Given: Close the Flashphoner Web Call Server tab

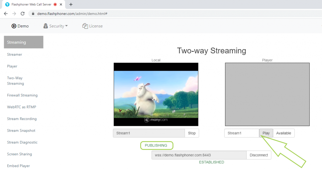Looking at the screenshot, I should [x=61, y=4].
